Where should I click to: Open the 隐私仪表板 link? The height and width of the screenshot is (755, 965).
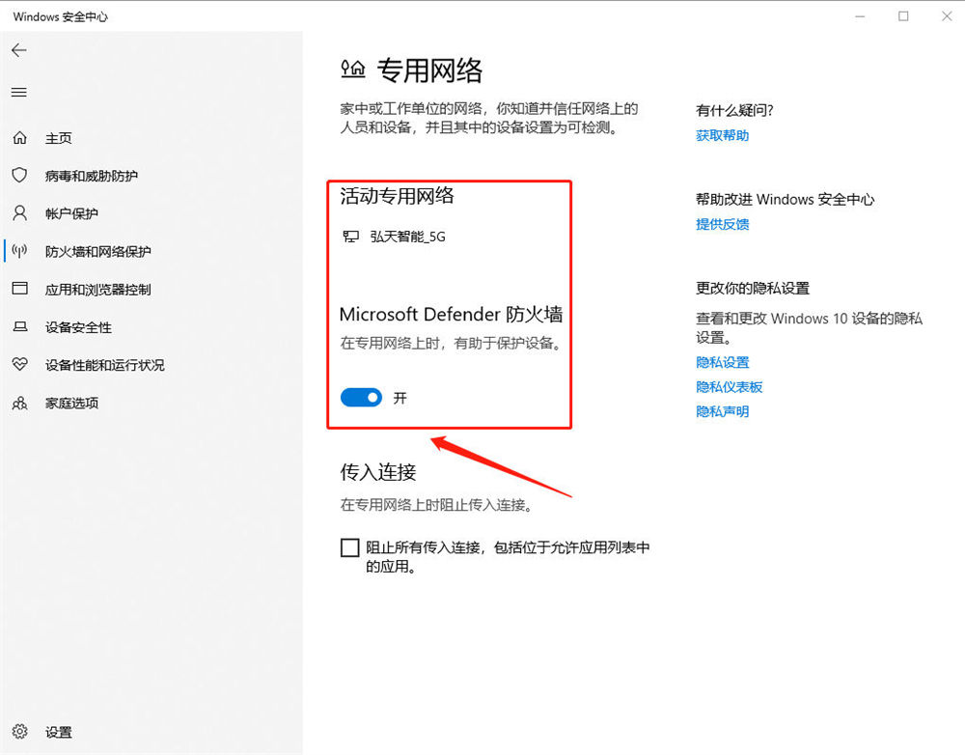[x=729, y=387]
